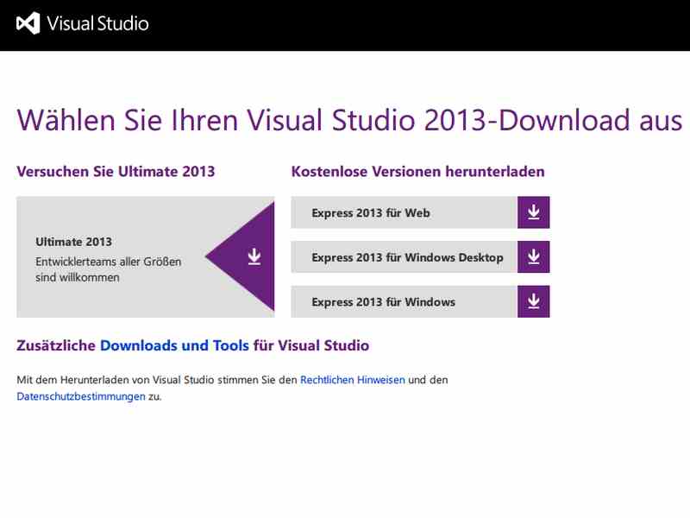Open the Downloads und Tools link
Viewport: 690px width, 518px height.
tap(175, 345)
